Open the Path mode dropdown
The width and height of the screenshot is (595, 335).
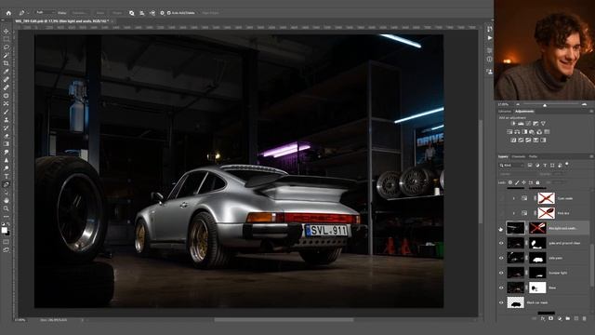[45, 13]
